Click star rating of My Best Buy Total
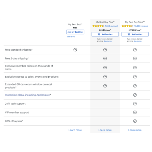152x152 pixels. (x=127, y=26)
